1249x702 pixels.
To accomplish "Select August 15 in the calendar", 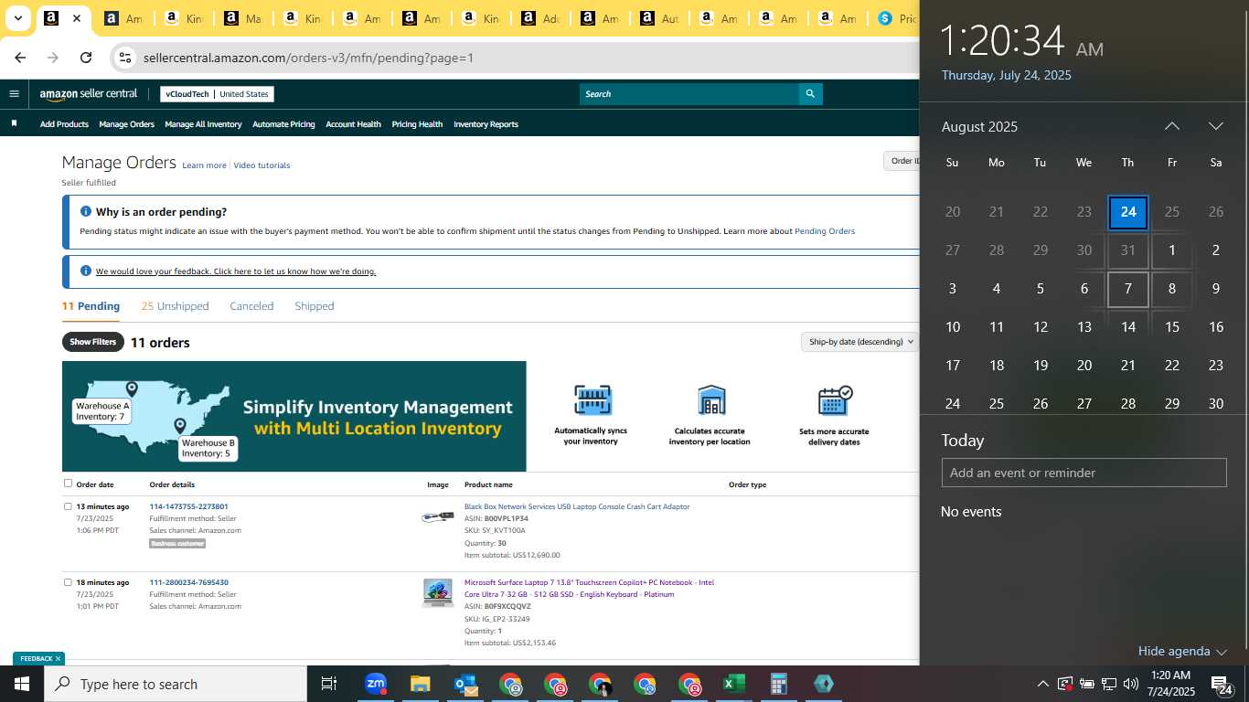I will pos(1171,326).
